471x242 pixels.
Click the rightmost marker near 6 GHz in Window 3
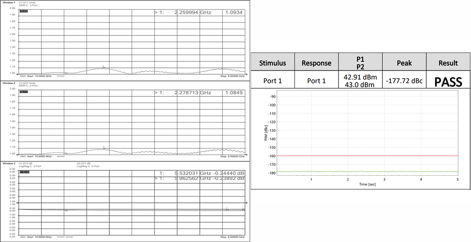(243, 209)
